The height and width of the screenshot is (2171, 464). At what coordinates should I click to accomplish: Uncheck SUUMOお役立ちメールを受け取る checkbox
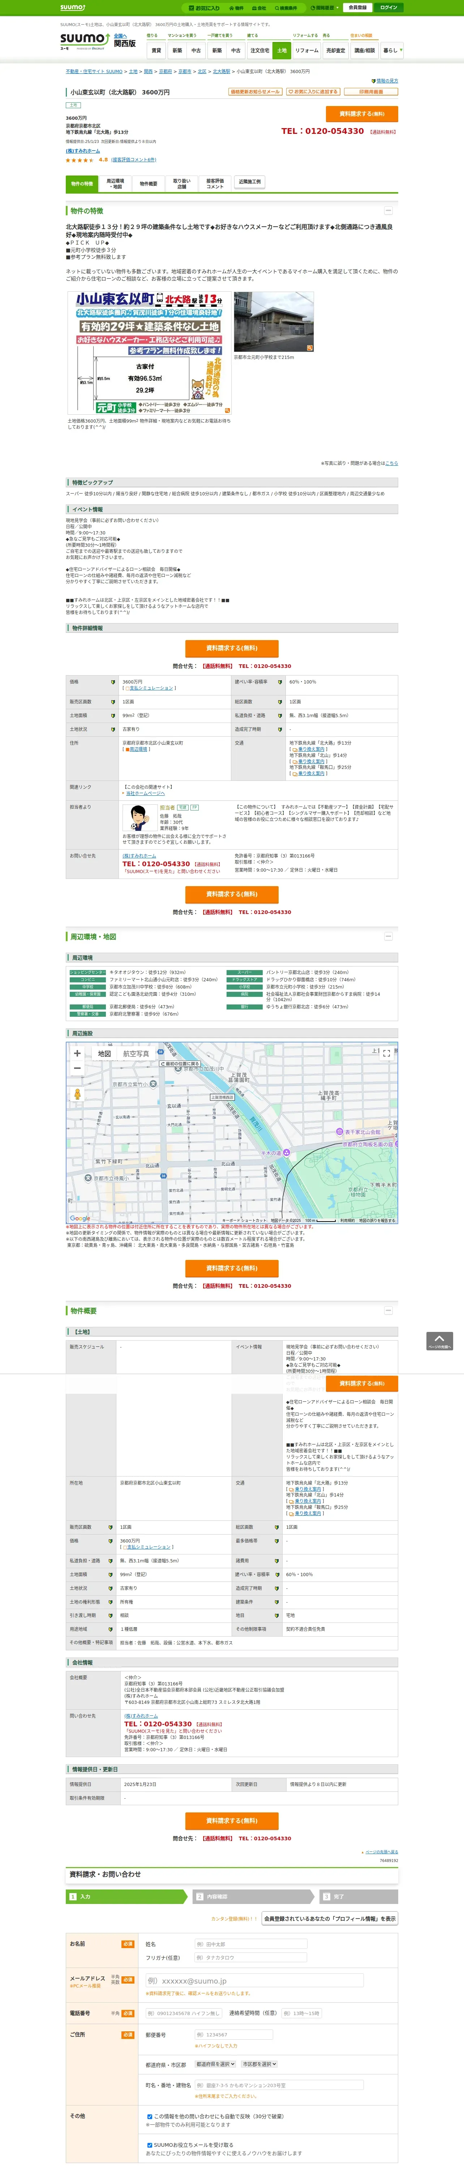tap(150, 2145)
